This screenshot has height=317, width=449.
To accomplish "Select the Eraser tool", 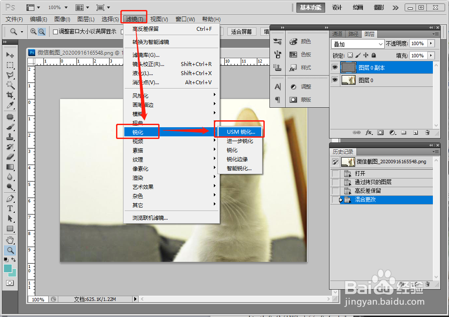I will point(10,157).
